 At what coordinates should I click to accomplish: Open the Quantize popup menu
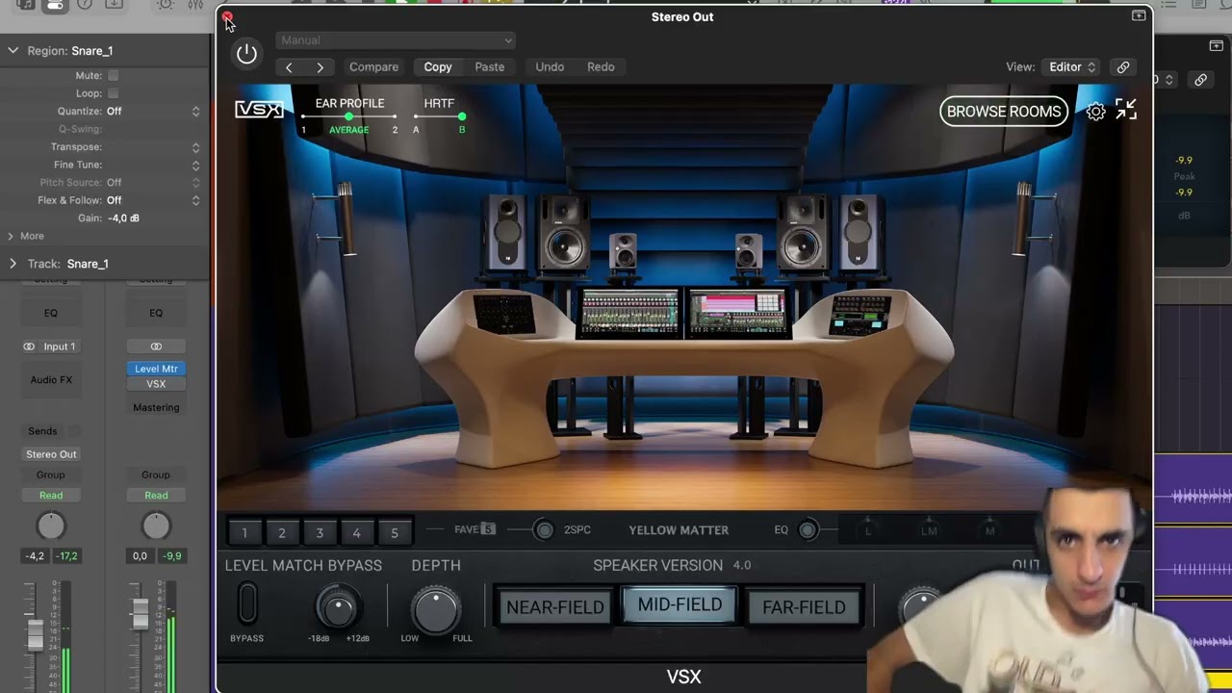point(195,112)
